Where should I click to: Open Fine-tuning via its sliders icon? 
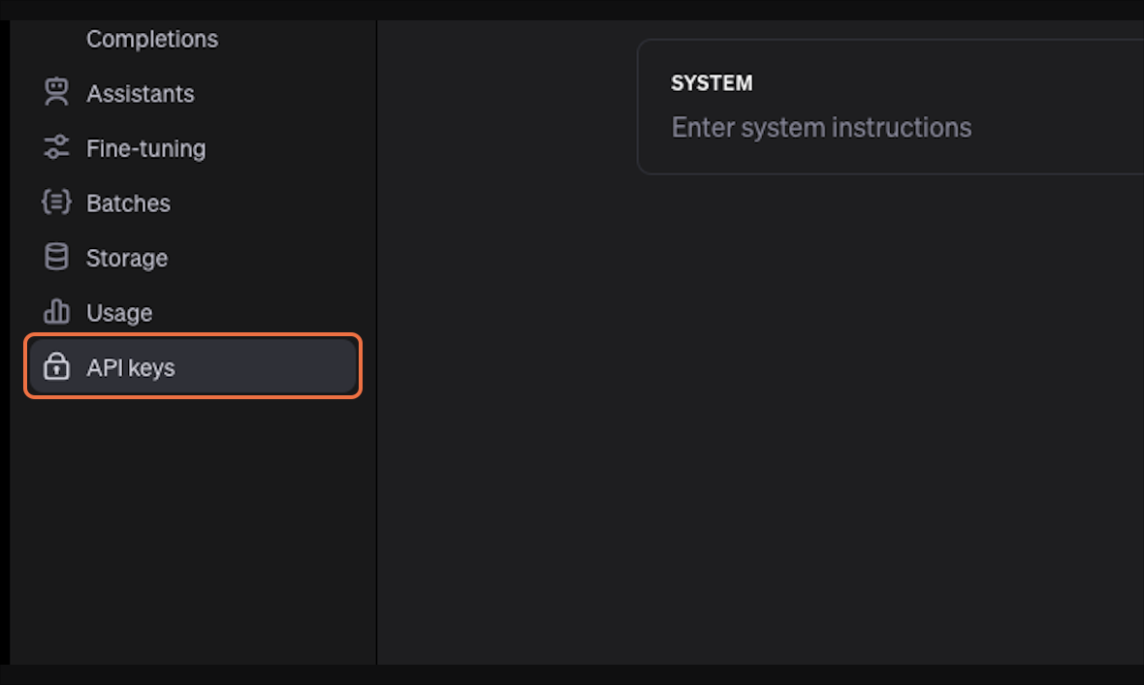tap(55, 147)
